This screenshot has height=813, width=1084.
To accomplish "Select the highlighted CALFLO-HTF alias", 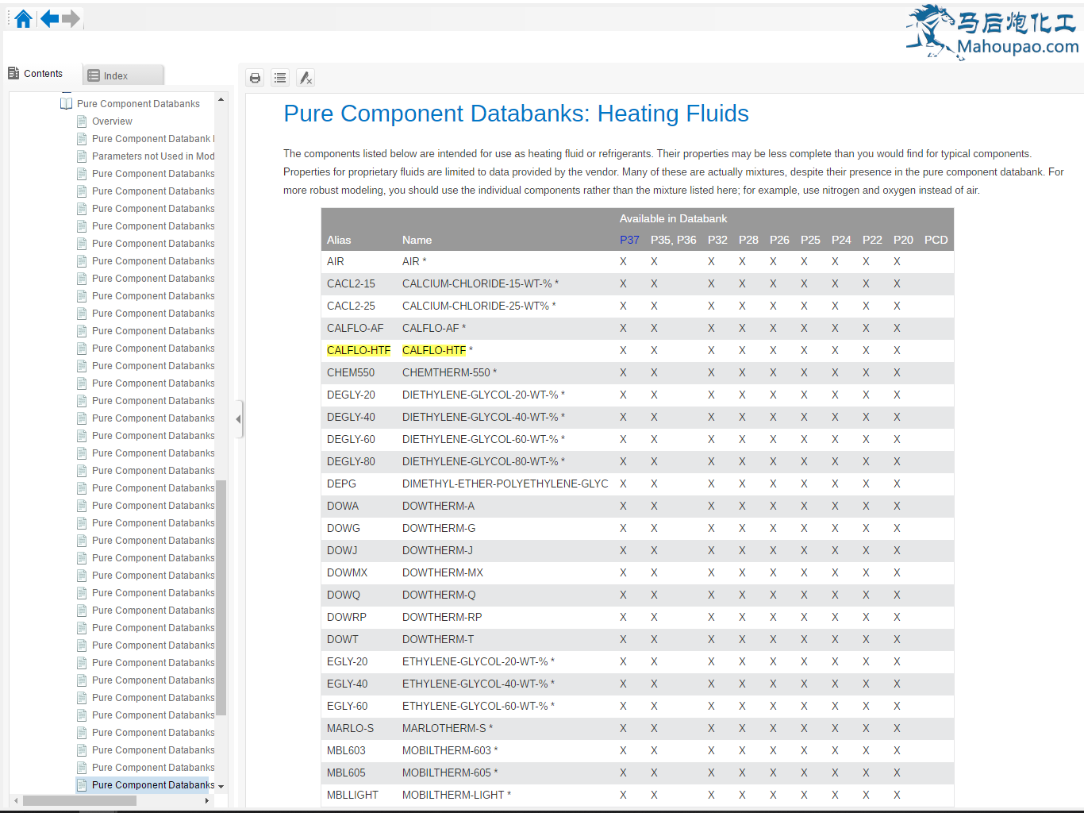I will pyautogui.click(x=359, y=350).
